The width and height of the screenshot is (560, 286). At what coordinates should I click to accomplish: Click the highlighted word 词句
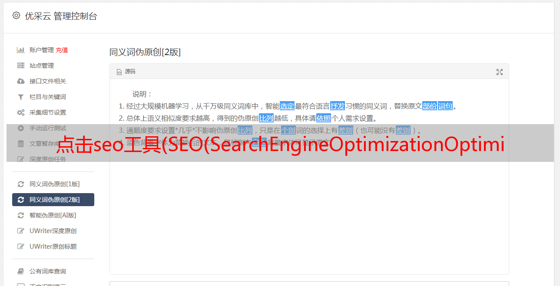pos(445,106)
